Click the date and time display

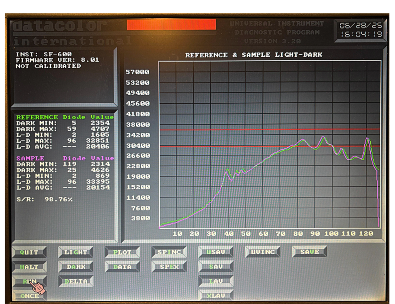click(x=360, y=30)
